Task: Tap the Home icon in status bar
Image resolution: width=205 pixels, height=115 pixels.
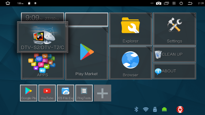Action: tap(8, 3)
